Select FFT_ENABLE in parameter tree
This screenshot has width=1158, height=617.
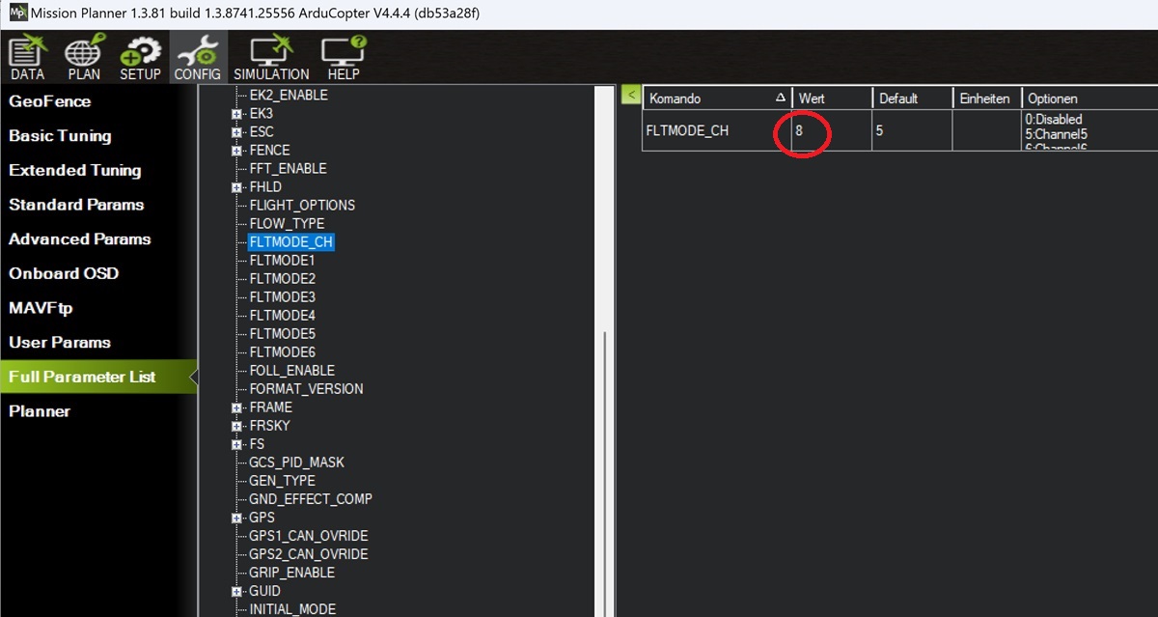pos(288,169)
